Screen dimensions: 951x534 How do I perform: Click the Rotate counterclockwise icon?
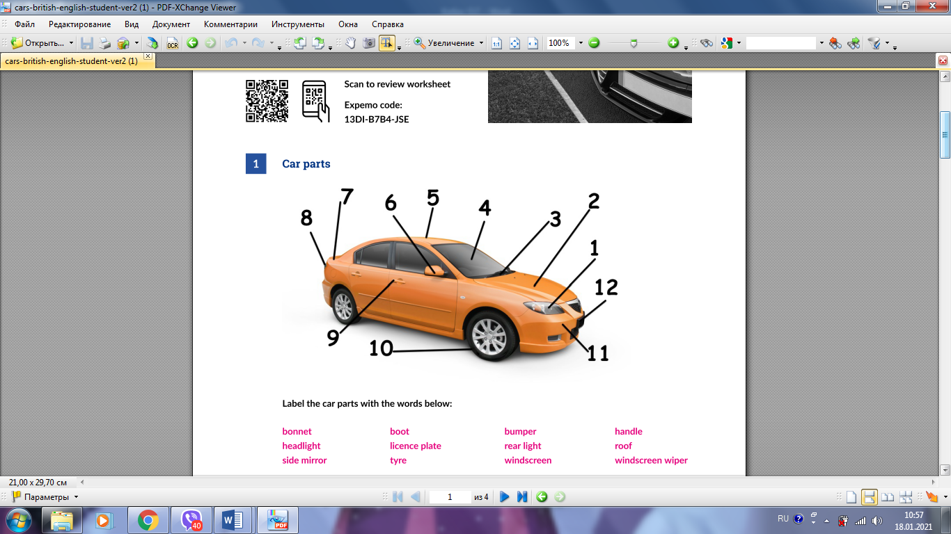coord(300,43)
